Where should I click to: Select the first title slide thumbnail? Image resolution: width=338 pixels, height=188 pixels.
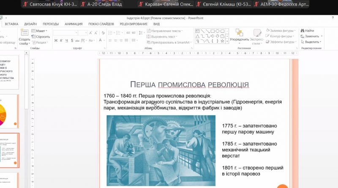coord(9,72)
